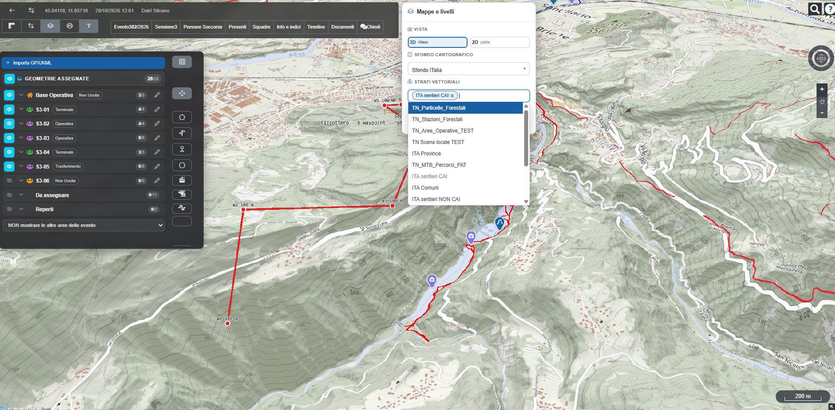Click the print toolbar icon

pos(69,26)
